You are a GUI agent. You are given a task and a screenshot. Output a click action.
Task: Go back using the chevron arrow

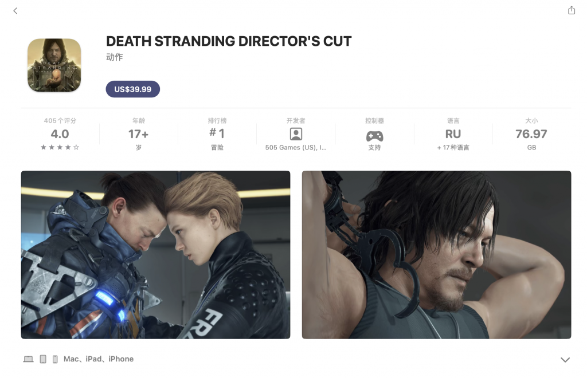tap(15, 11)
